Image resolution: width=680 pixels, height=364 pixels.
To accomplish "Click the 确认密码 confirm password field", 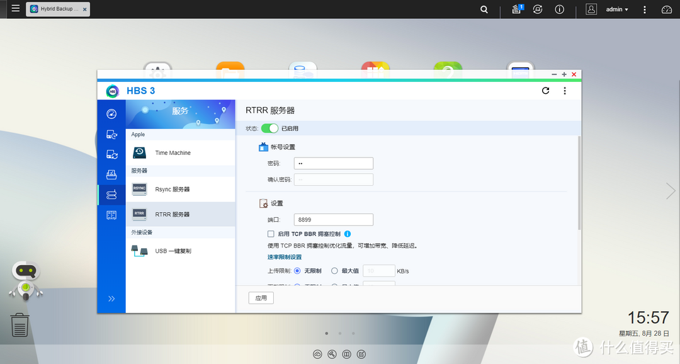I will (x=334, y=179).
